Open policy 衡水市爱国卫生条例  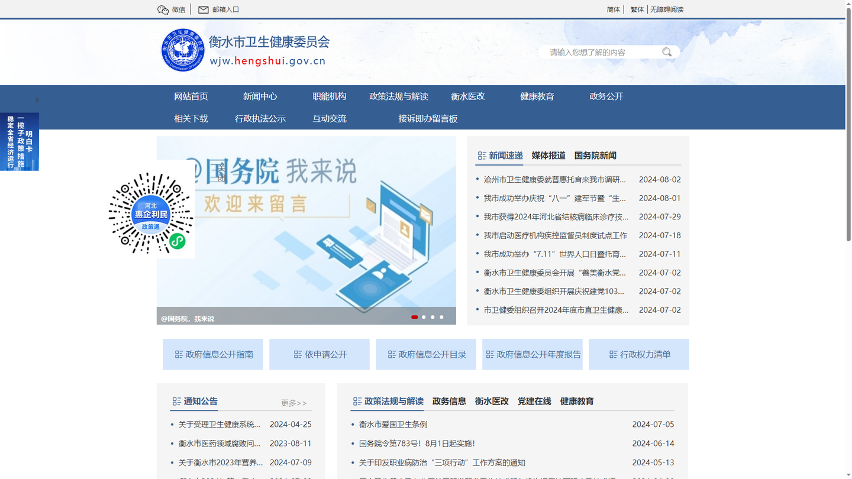coord(393,424)
